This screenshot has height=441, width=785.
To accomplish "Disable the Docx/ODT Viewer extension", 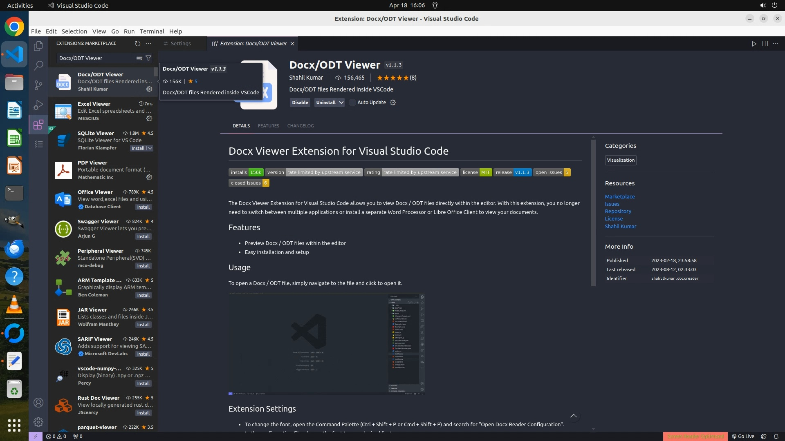I will tap(300, 102).
